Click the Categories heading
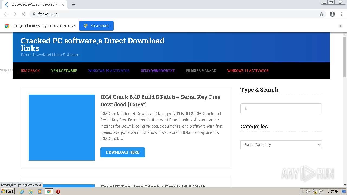 [x=254, y=126]
